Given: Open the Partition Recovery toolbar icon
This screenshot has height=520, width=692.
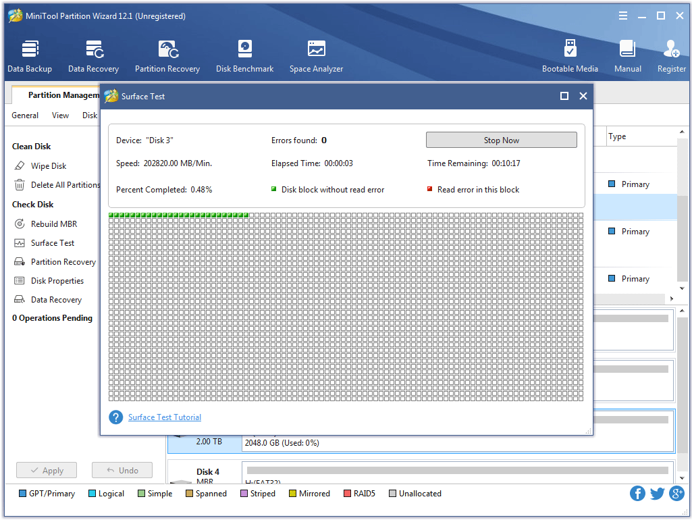Looking at the screenshot, I should (x=167, y=57).
